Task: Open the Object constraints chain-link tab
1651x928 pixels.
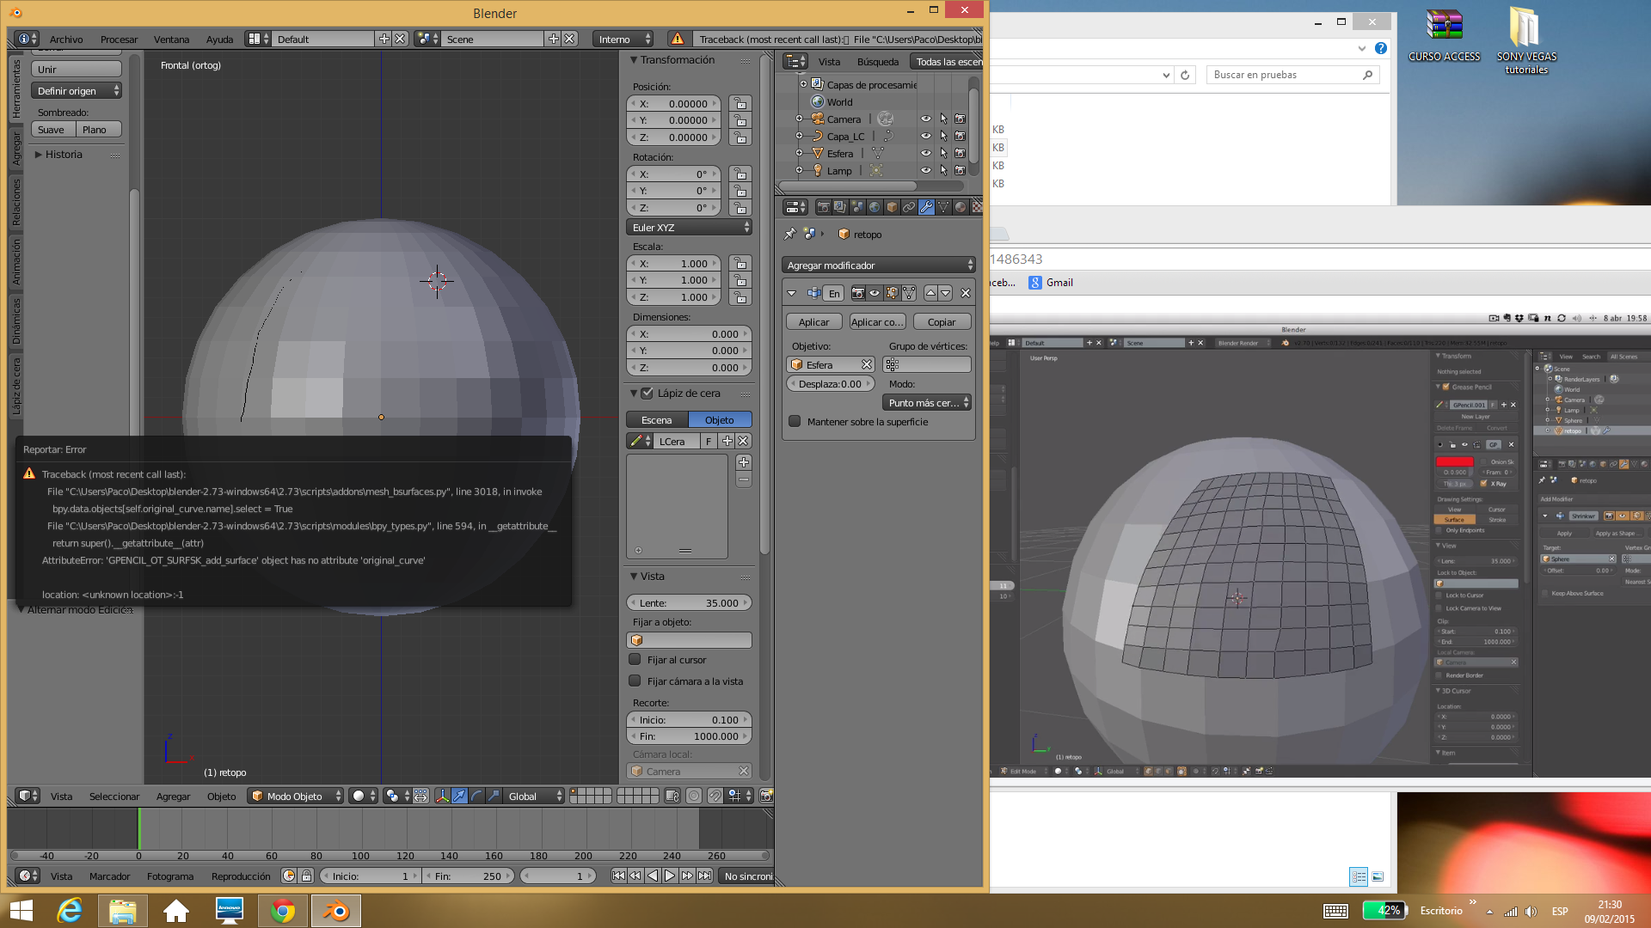Action: (909, 207)
